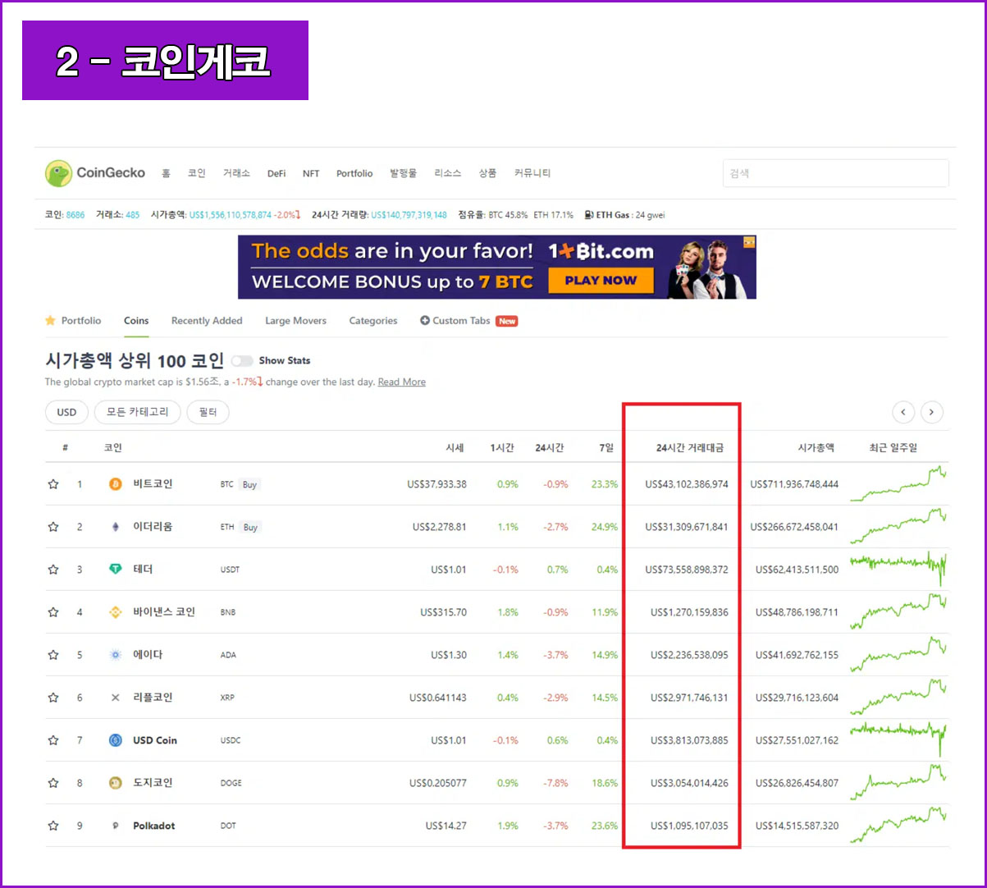Toggle the Show Stats switch
This screenshot has height=888, width=987.
click(242, 361)
